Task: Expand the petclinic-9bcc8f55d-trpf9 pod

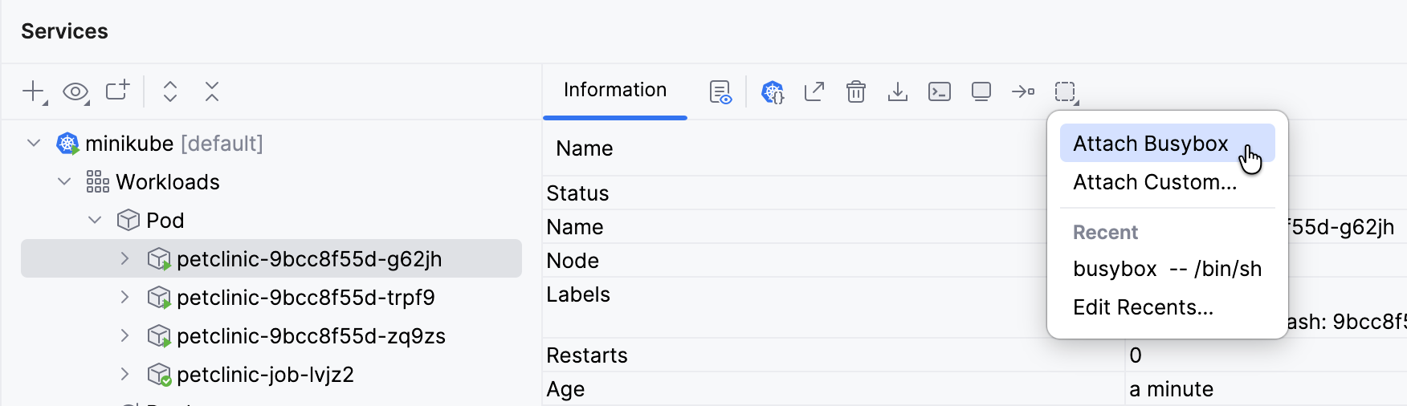Action: 124,297
